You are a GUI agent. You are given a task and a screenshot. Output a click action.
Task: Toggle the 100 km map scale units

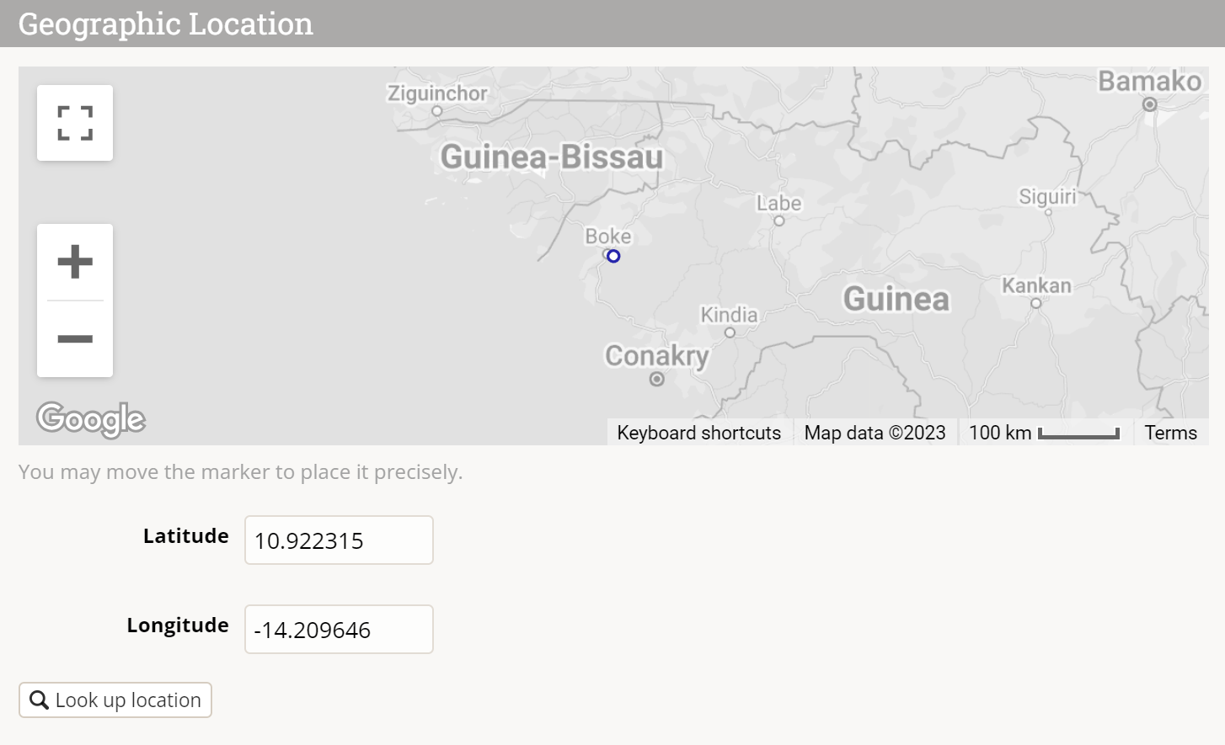(1044, 433)
